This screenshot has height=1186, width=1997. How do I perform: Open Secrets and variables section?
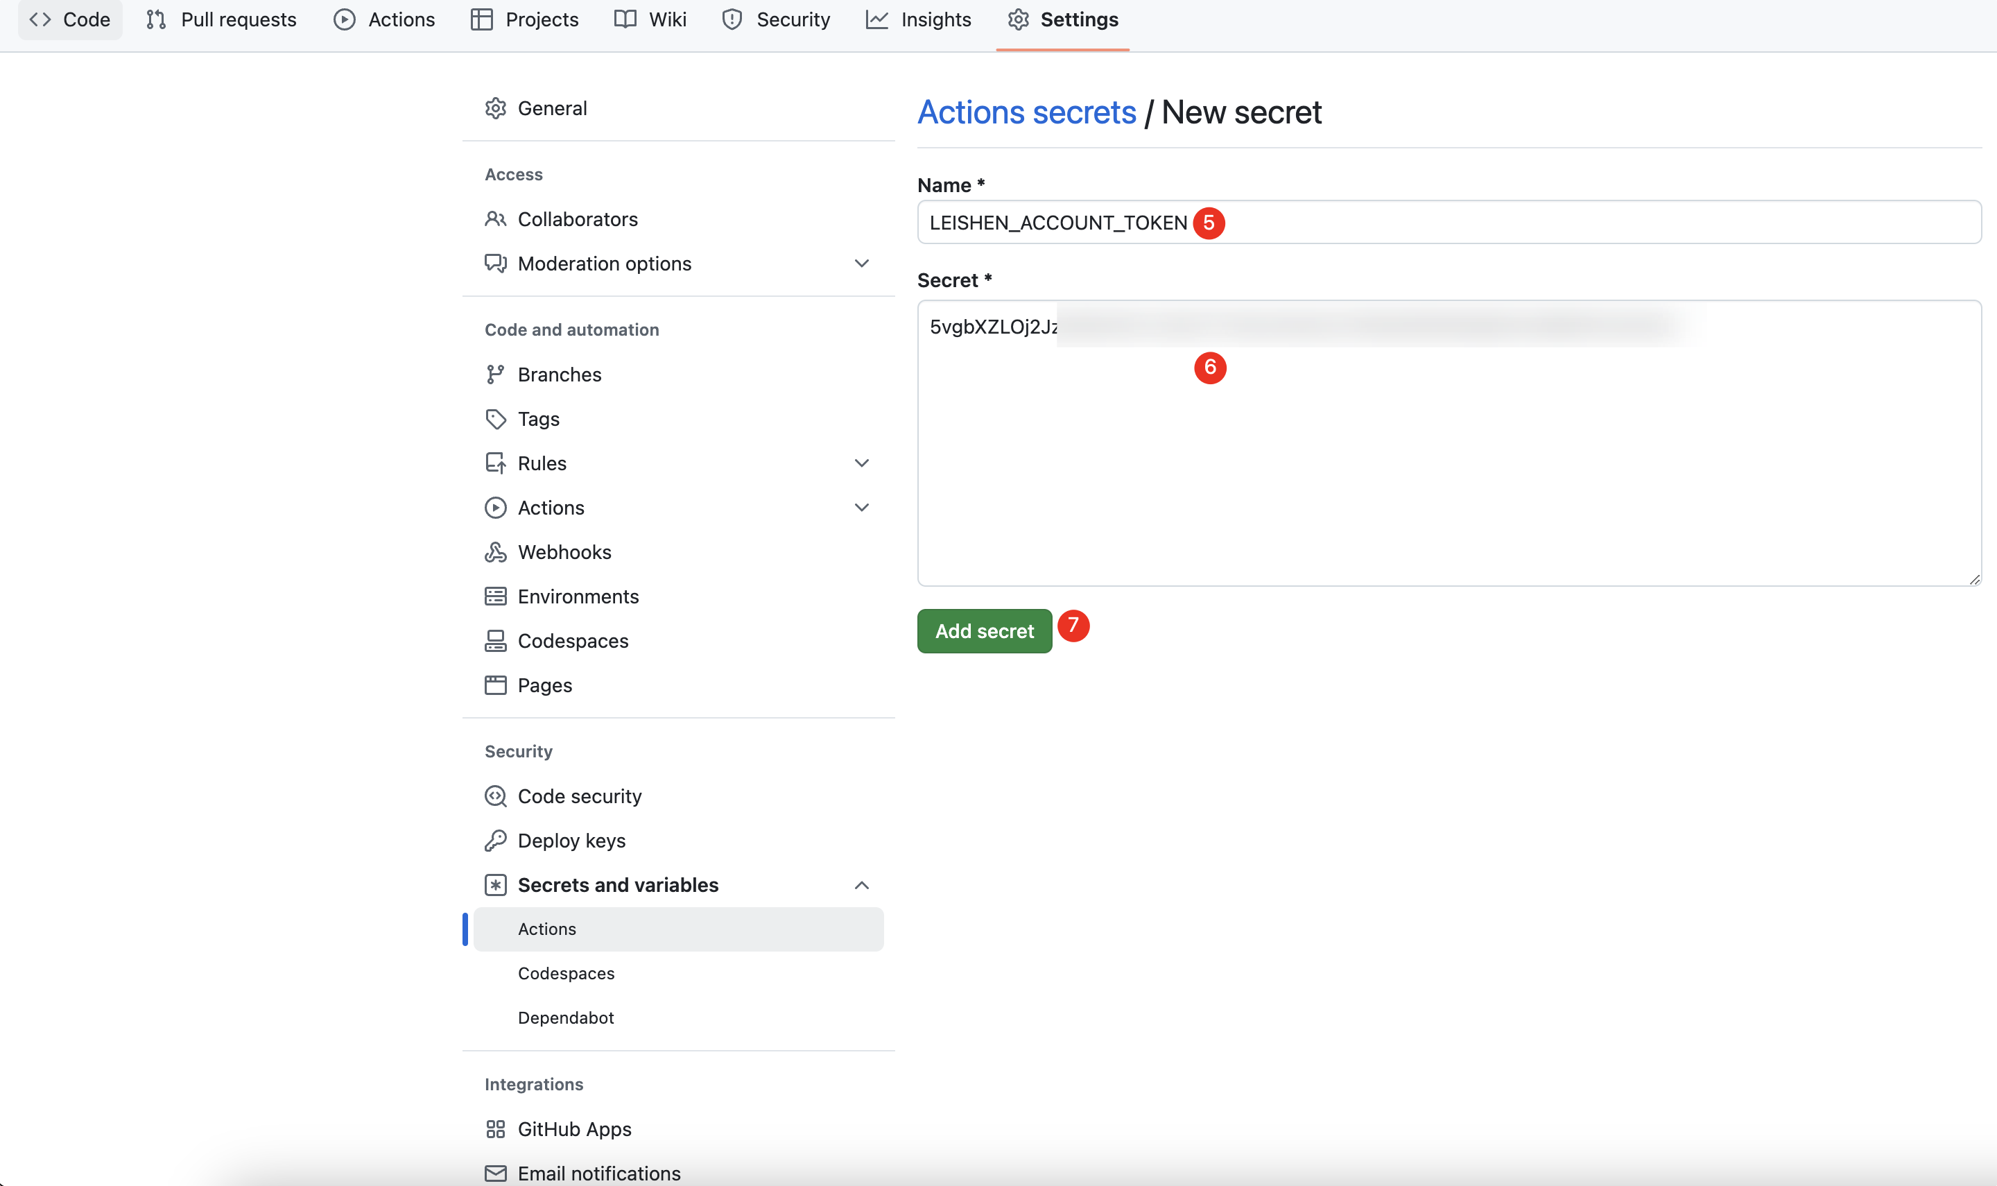[x=678, y=885]
